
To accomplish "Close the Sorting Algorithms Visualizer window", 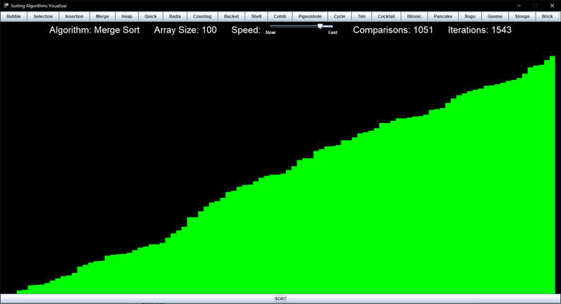I will coord(552,6).
